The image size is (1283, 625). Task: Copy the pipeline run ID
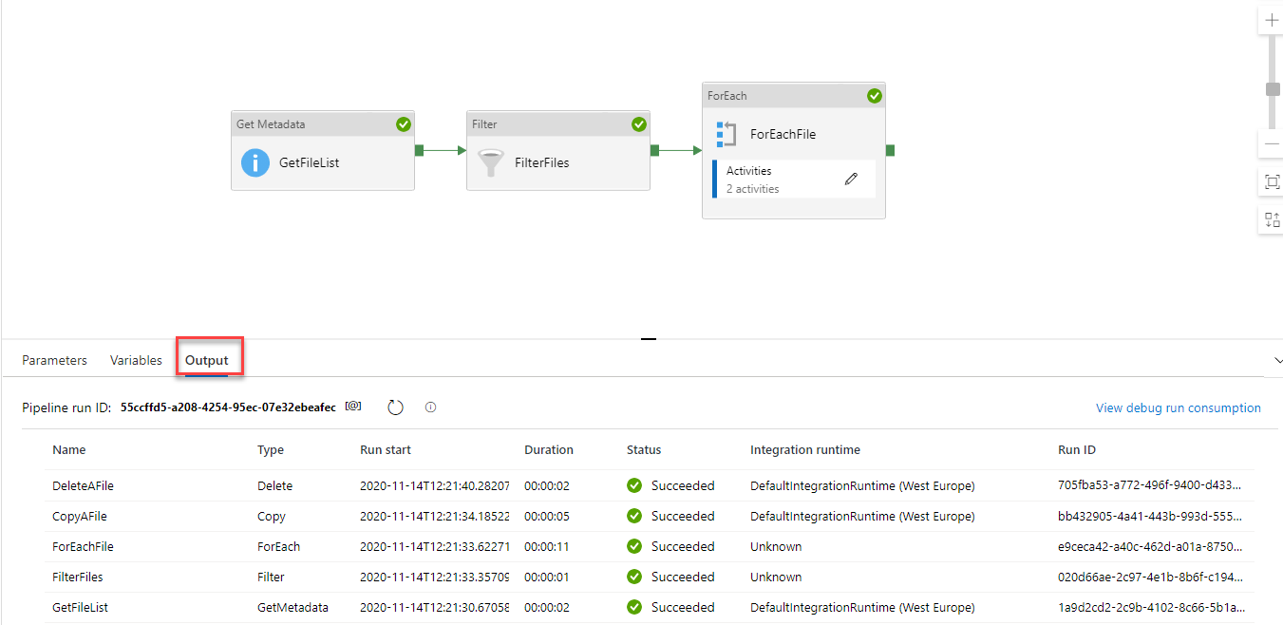[x=353, y=407]
